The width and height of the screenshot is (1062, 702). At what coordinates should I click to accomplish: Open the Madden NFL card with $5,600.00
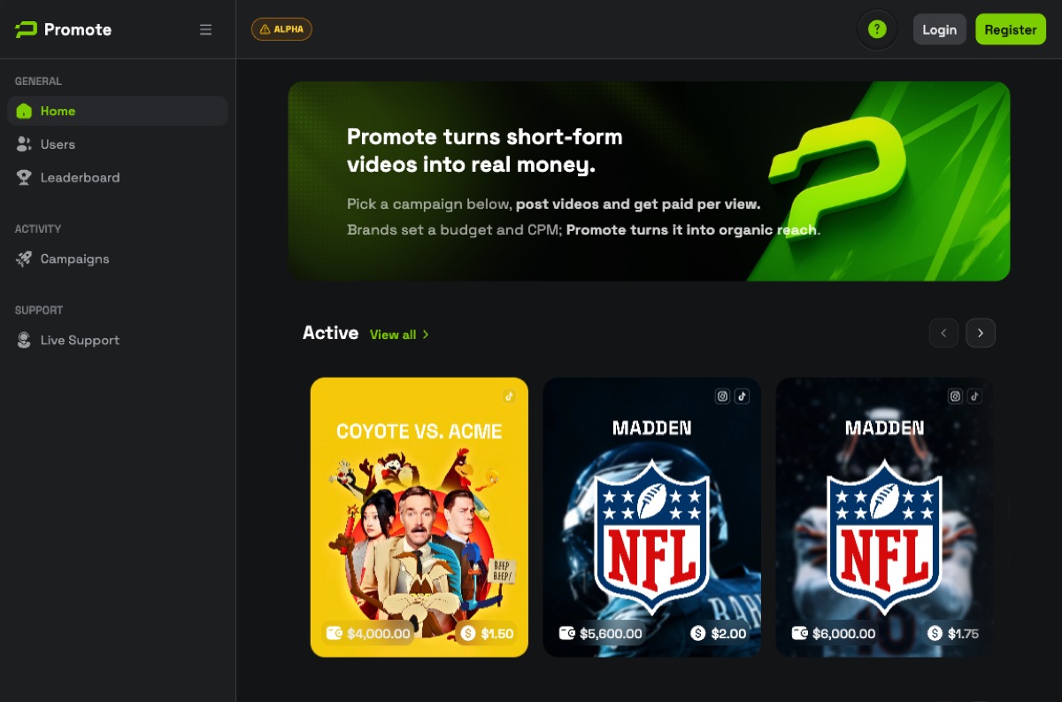pos(652,518)
